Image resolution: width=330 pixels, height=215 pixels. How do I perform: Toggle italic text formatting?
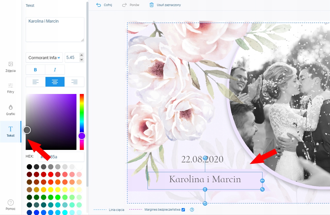pos(55,70)
